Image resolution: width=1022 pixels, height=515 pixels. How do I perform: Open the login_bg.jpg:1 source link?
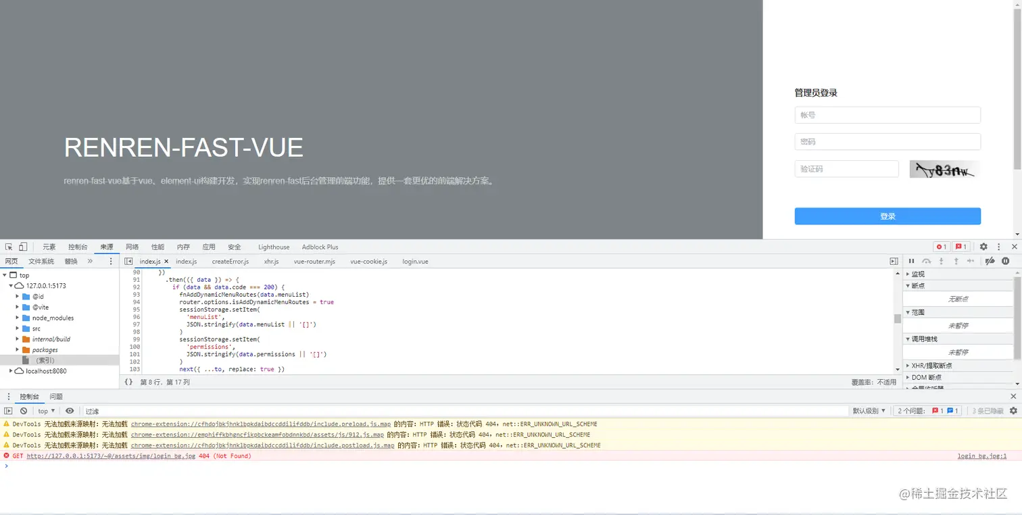(x=982, y=456)
